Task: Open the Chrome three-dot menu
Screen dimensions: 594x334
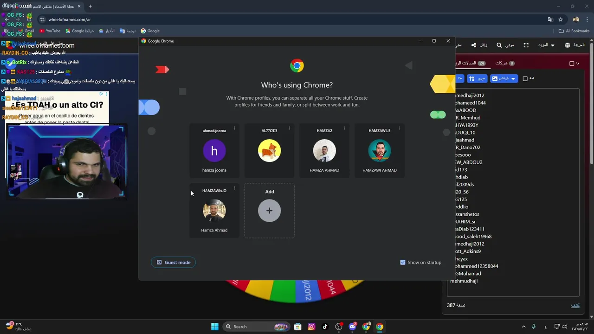Action: (x=588, y=19)
